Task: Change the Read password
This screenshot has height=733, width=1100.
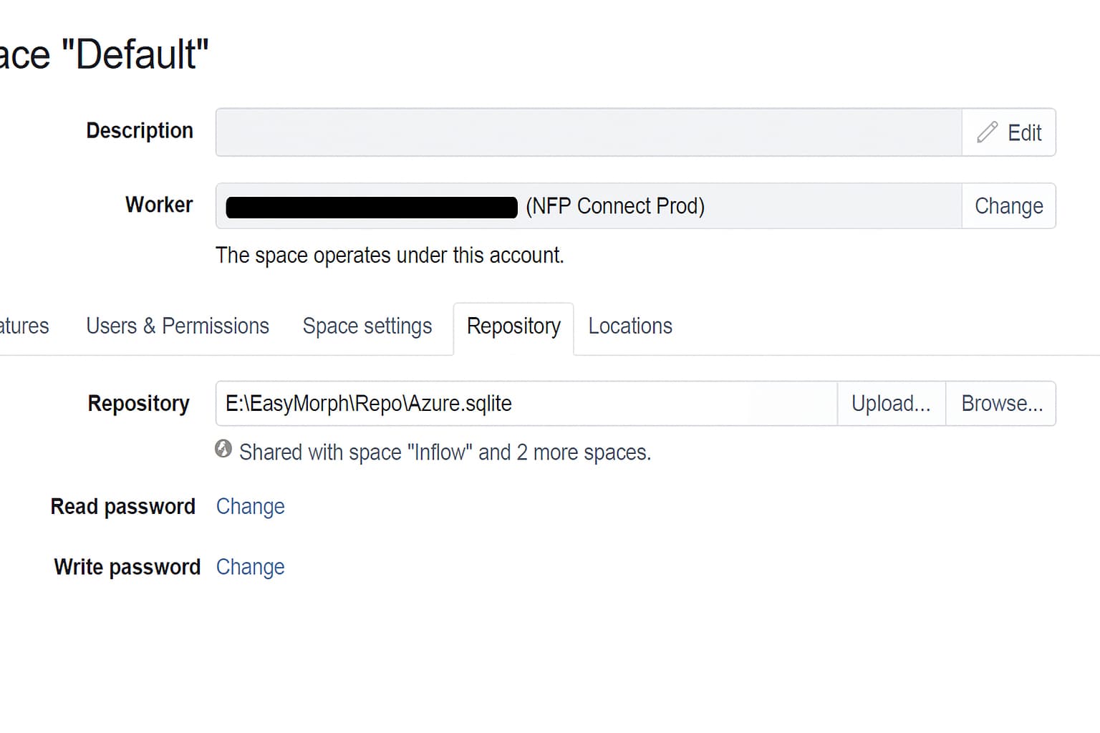Action: coord(250,507)
